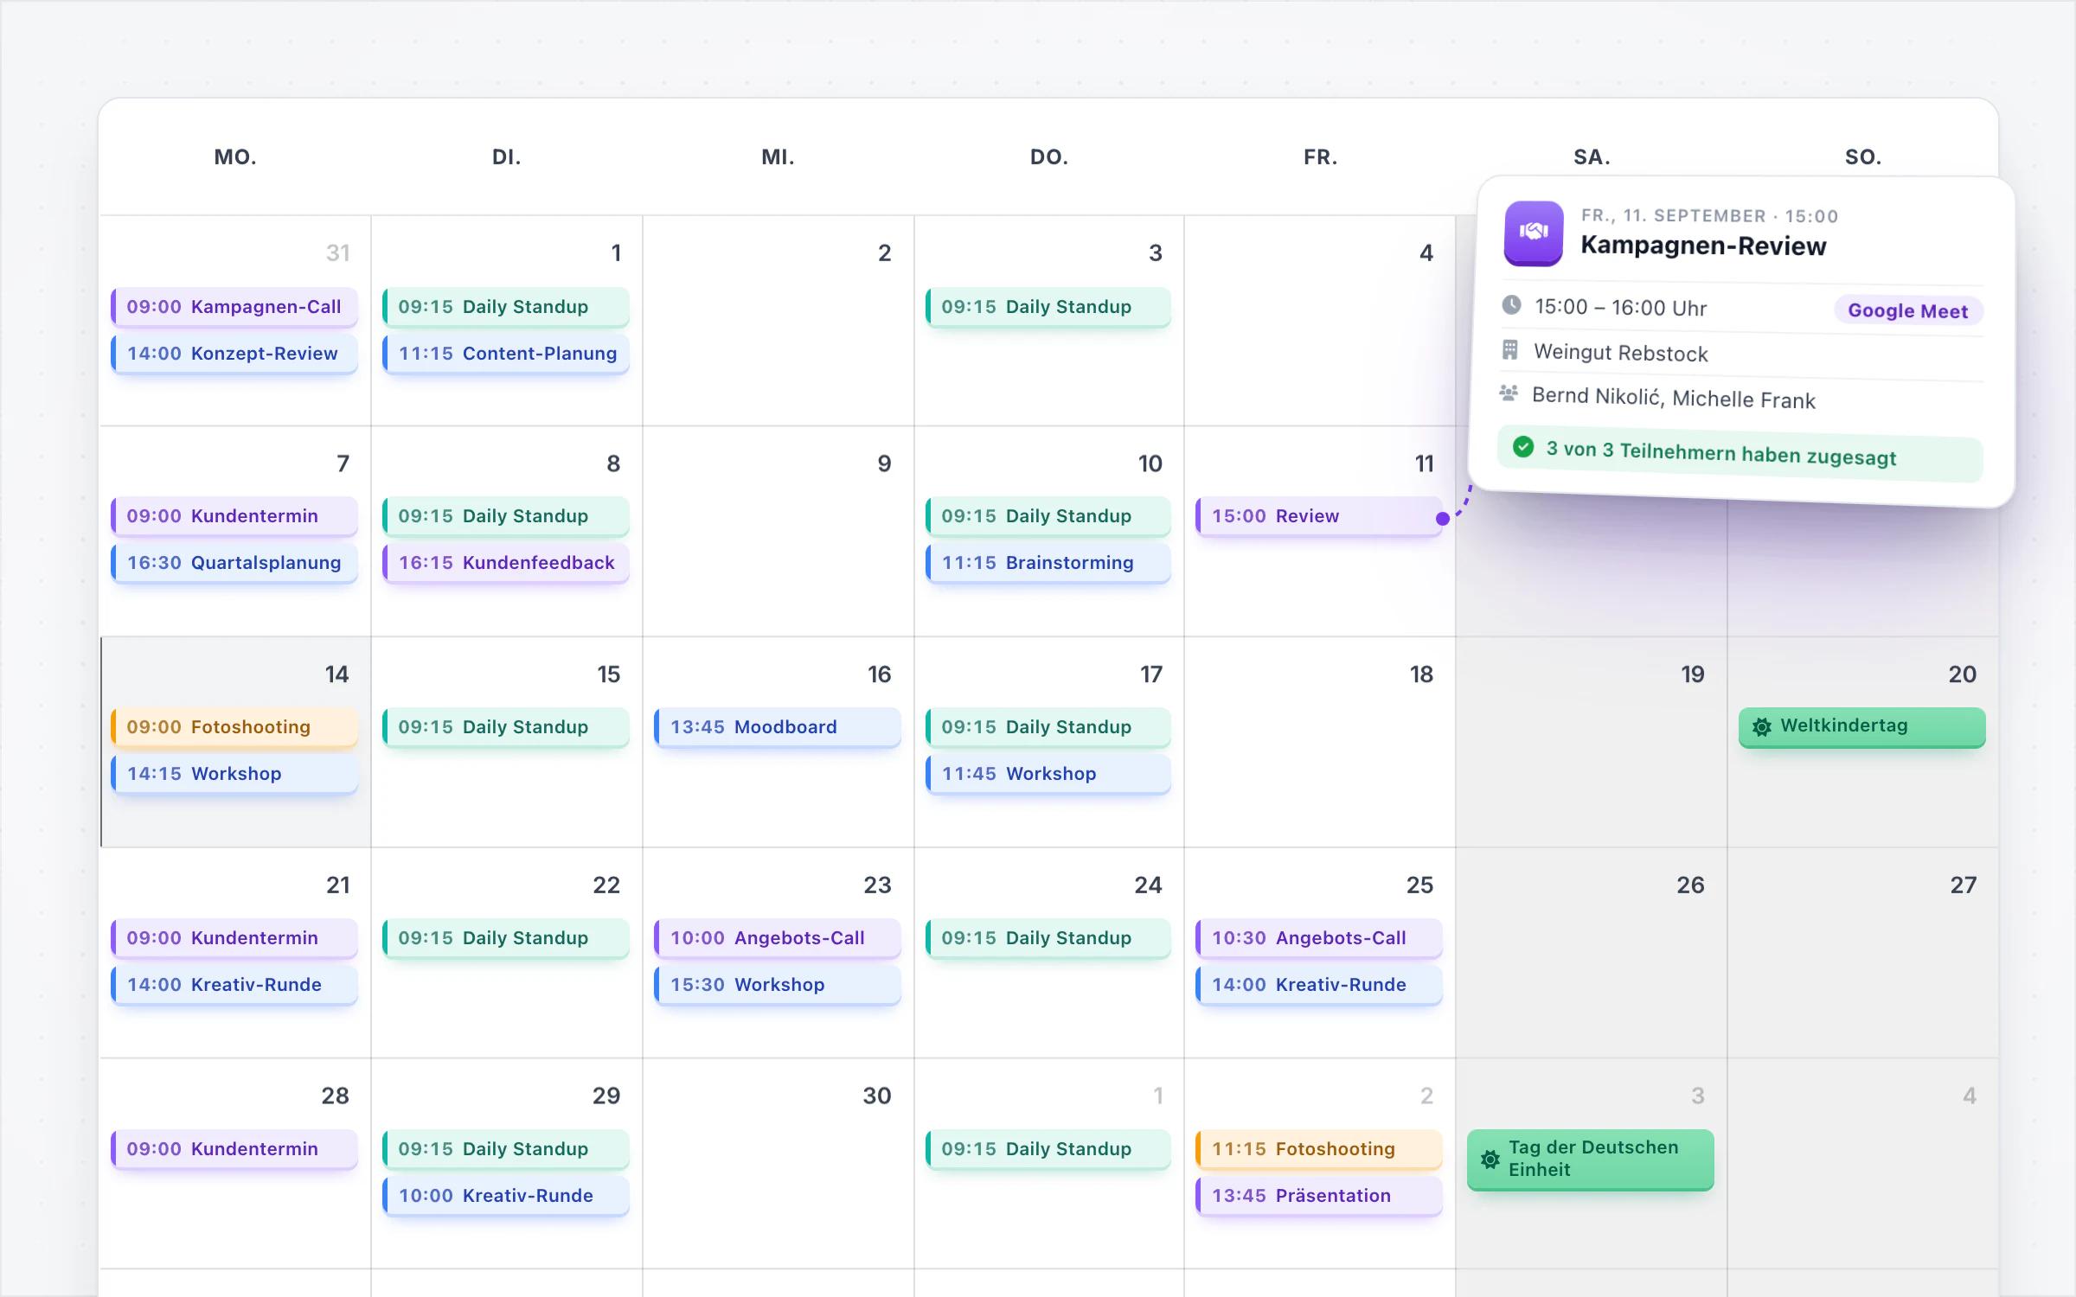Viewport: 2076px width, 1297px height.
Task: Click the holiday icon on Weltkindertag
Action: tap(1761, 726)
